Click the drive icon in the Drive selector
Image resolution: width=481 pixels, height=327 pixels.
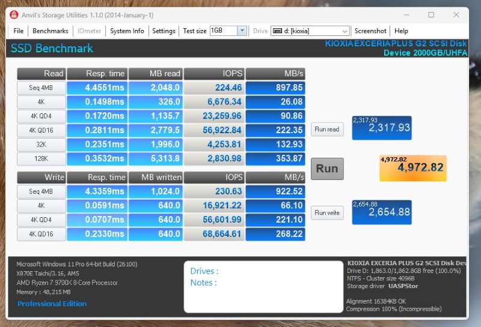click(277, 31)
